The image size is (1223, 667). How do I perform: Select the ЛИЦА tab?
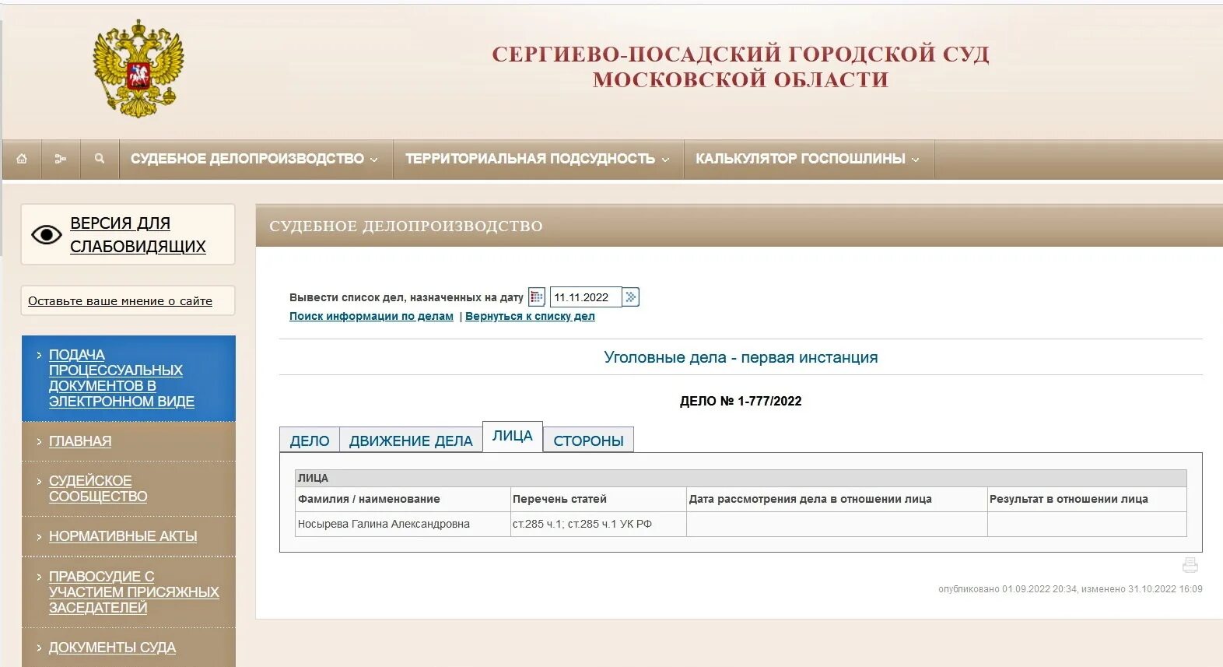coord(513,436)
